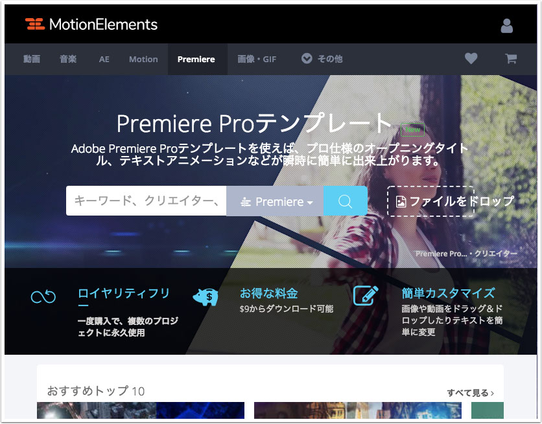This screenshot has width=542, height=424.
Task: Expand the その他 menu chevron
Action: [307, 59]
